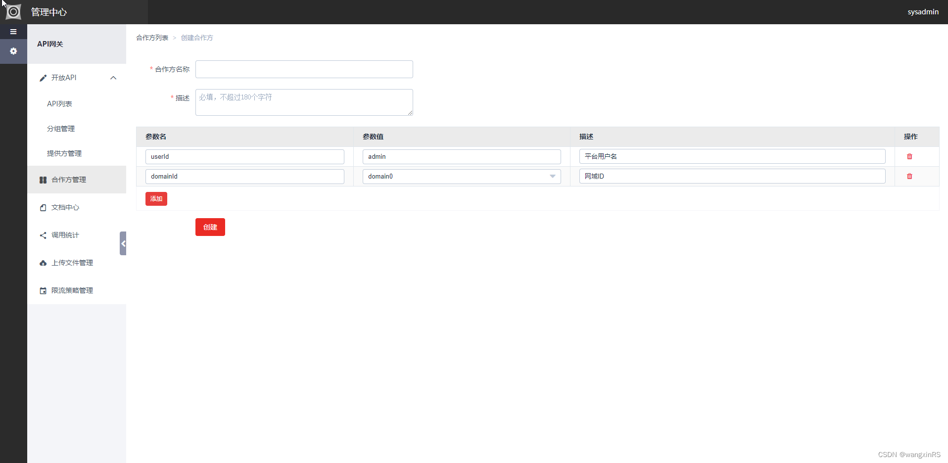Select 合作方管理 in the sidebar

tap(77, 180)
